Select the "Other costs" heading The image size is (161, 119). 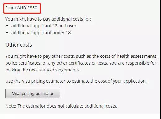click(19, 45)
